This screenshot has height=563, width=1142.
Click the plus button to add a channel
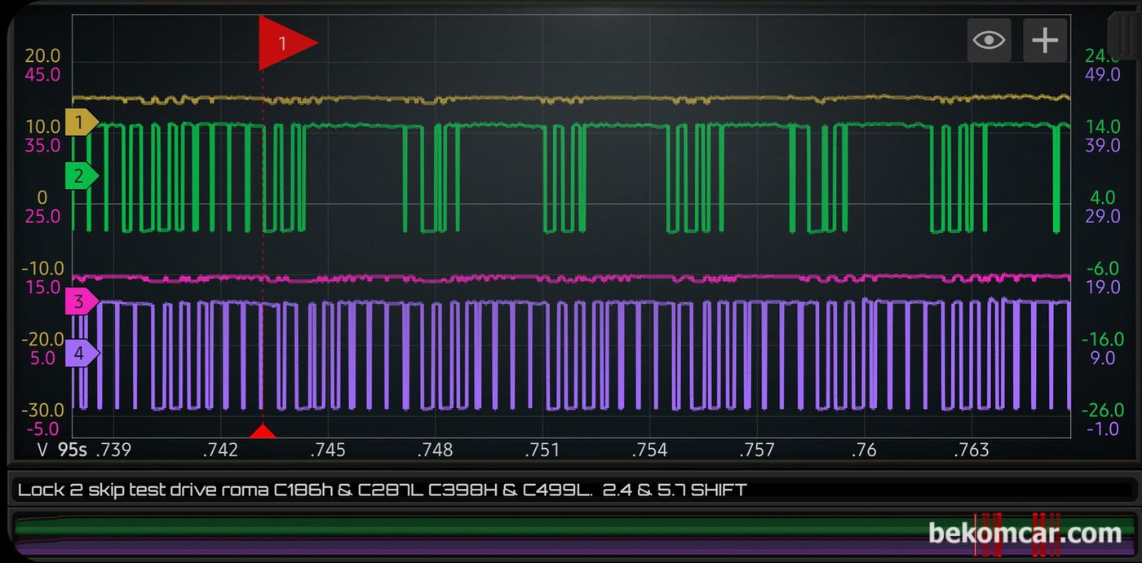coord(1045,40)
